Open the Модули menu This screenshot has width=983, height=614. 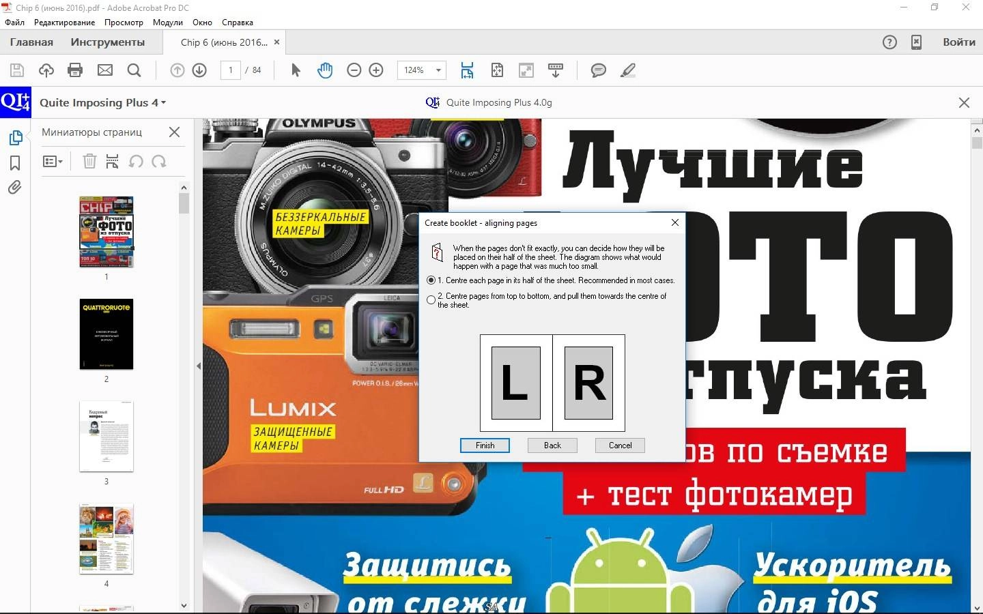(x=168, y=23)
